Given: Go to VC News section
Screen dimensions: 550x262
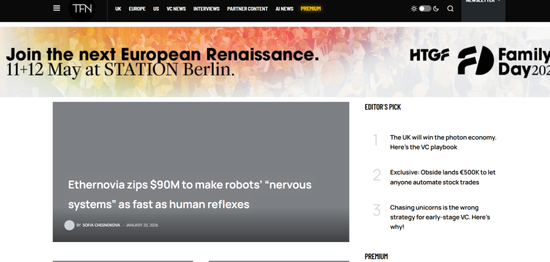Looking at the screenshot, I should point(176,9).
